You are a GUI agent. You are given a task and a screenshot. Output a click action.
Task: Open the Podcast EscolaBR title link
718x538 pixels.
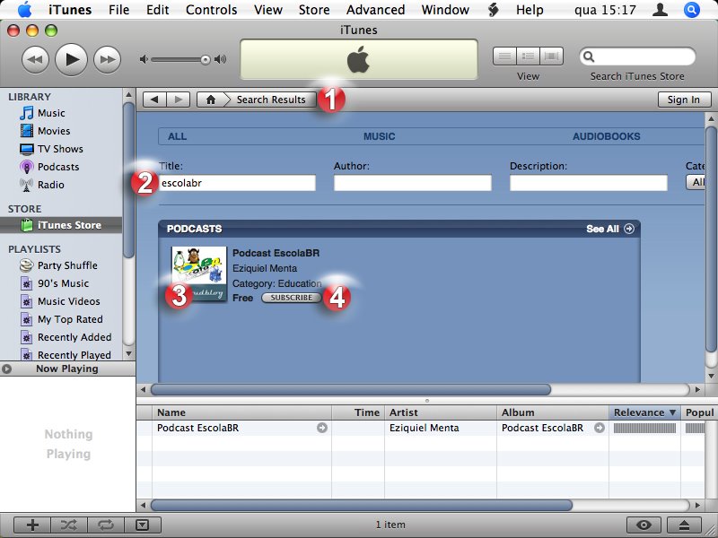[x=276, y=253]
